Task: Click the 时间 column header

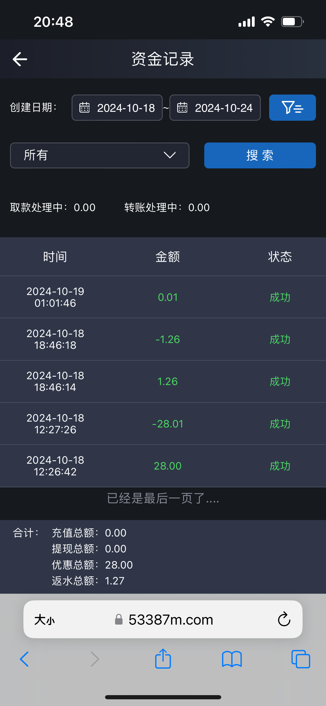Action: (x=55, y=257)
